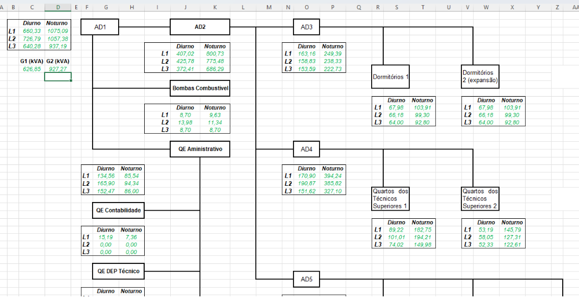The width and height of the screenshot is (579, 301).
Task: Click the cell containing 927,27
Action: coord(57,69)
